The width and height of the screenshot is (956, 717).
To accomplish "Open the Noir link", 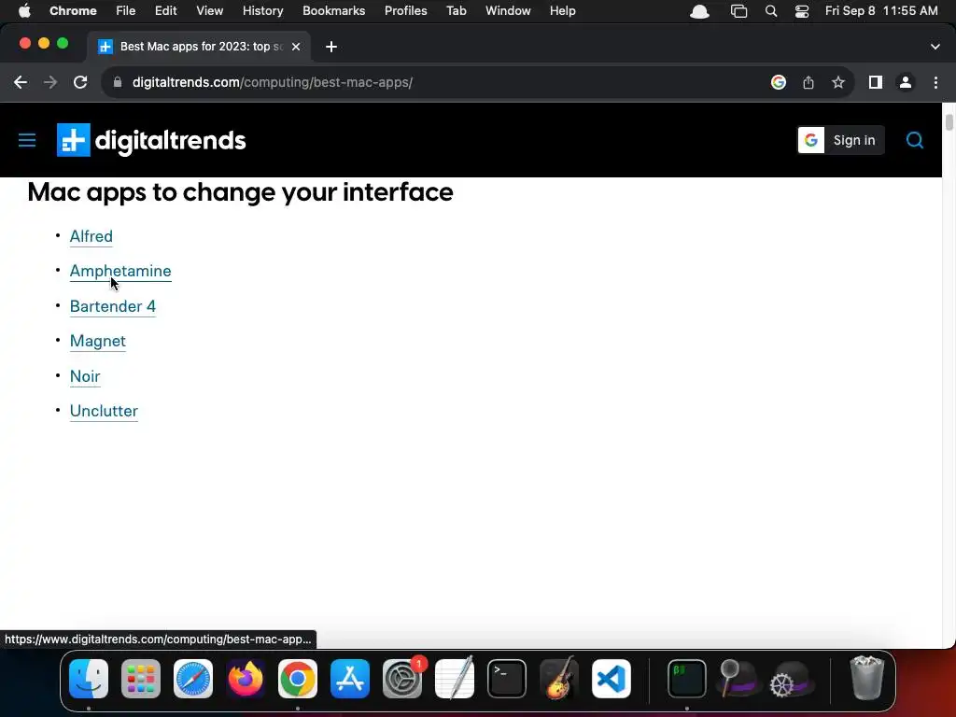I will tap(85, 376).
